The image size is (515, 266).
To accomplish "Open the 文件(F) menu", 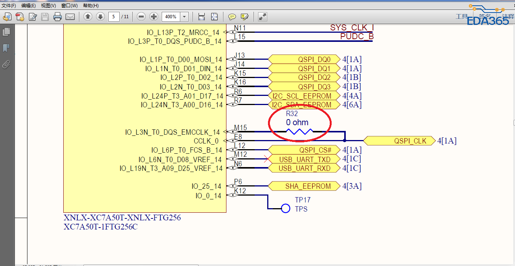I will (x=9, y=6).
